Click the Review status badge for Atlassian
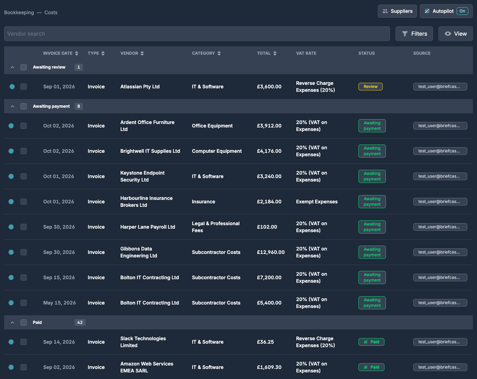The image size is (477, 379). click(370, 87)
